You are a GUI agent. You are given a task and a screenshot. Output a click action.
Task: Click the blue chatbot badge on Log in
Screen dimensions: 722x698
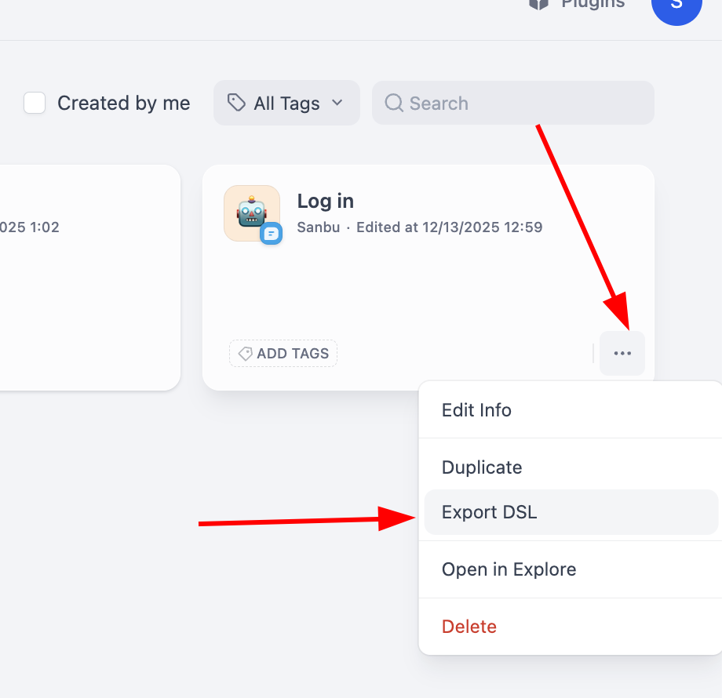pyautogui.click(x=272, y=234)
